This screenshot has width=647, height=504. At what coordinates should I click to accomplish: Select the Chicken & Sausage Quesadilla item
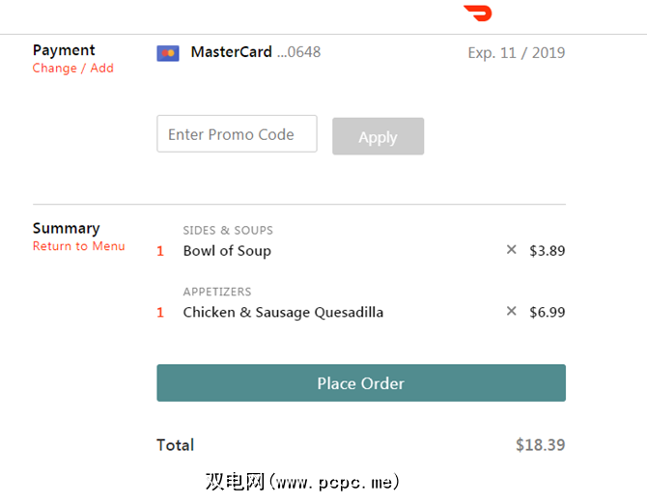click(x=283, y=313)
